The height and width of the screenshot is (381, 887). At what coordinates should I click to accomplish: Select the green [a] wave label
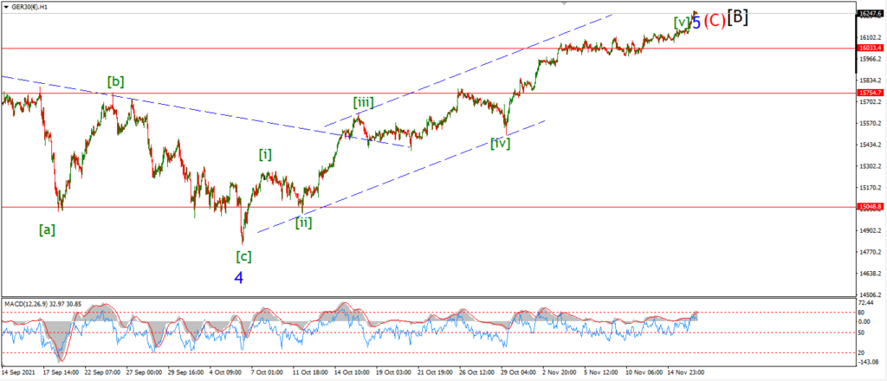click(47, 229)
